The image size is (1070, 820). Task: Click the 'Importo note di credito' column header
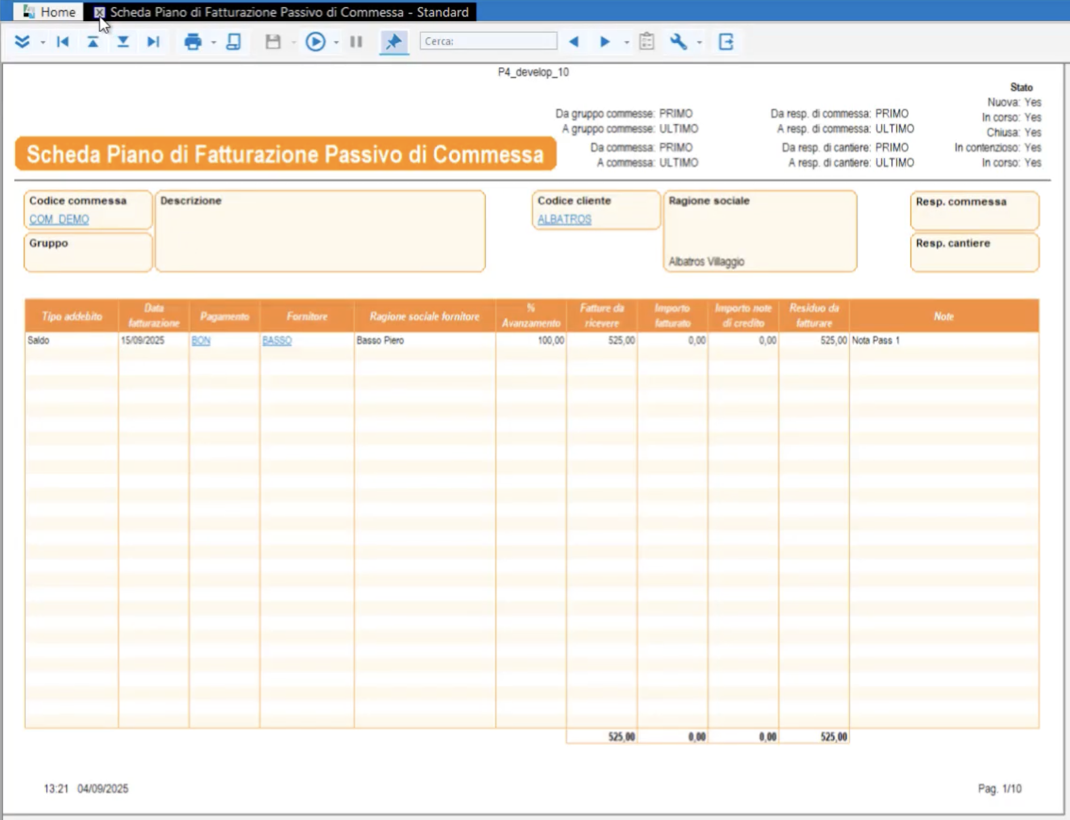point(743,316)
